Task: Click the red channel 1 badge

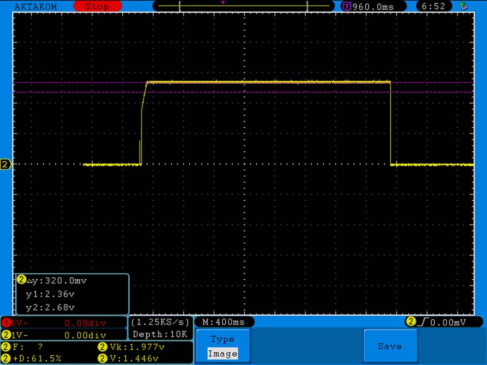Action: tap(6, 322)
